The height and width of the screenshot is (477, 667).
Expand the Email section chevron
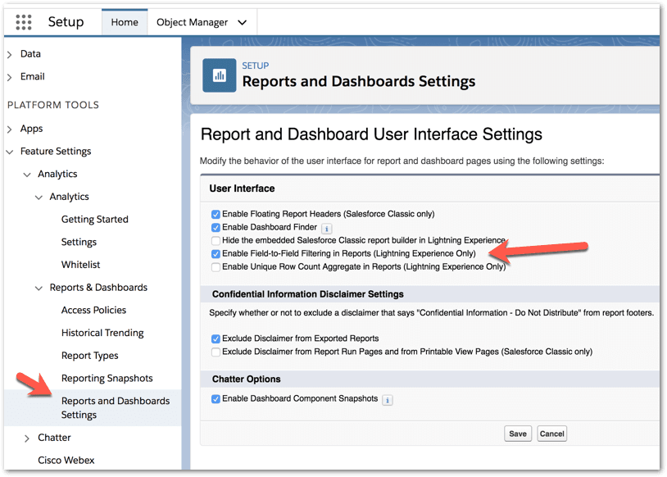pos(9,77)
